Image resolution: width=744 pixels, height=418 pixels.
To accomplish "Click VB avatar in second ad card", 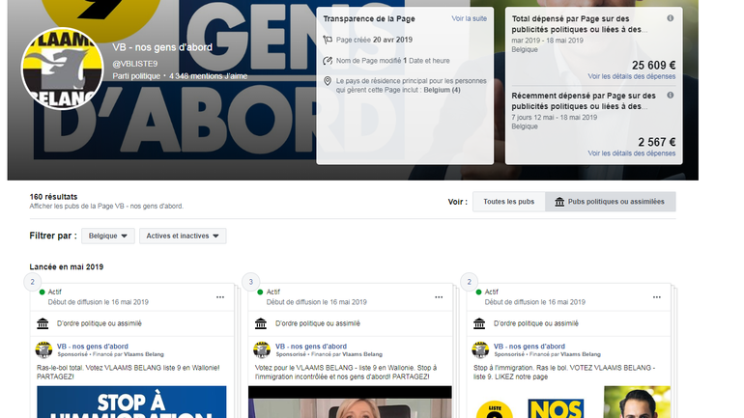I will 261,349.
